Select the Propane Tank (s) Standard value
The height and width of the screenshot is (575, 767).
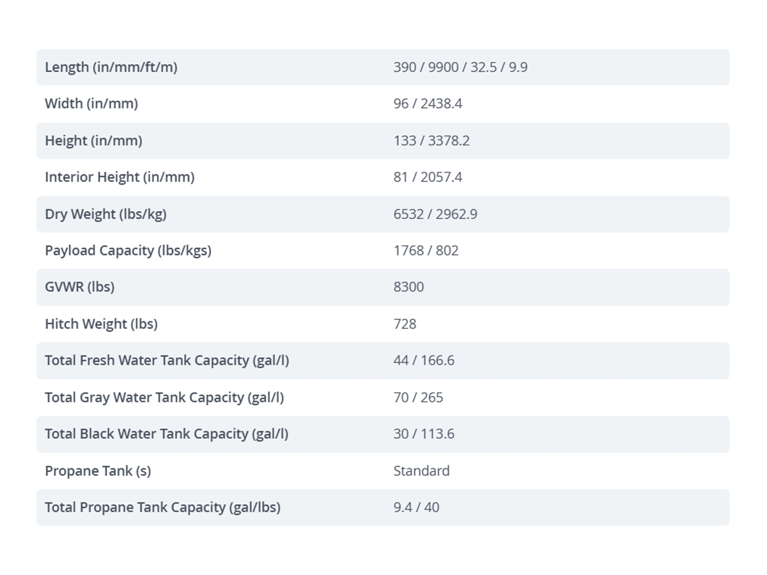click(x=421, y=471)
